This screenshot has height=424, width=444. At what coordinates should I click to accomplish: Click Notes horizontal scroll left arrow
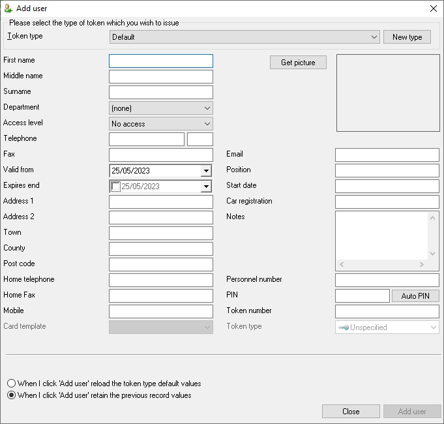(342, 265)
